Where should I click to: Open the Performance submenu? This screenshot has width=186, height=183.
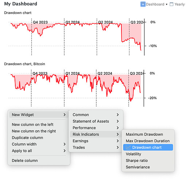[96, 128]
